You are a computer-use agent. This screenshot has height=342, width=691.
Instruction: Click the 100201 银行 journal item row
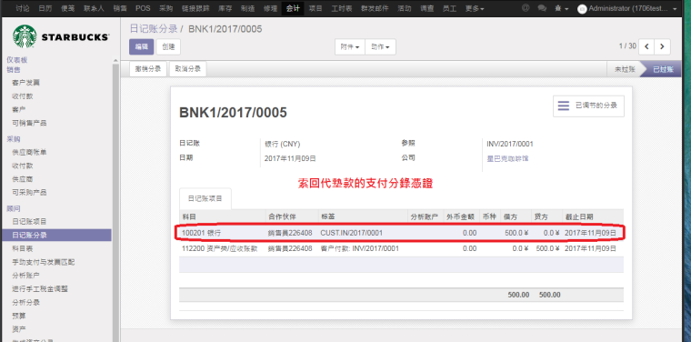tap(401, 233)
